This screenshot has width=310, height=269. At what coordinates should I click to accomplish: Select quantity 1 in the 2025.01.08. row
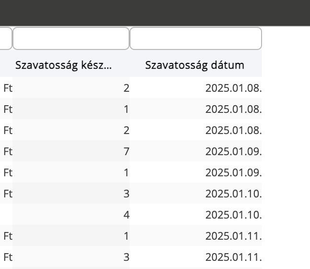click(x=71, y=109)
